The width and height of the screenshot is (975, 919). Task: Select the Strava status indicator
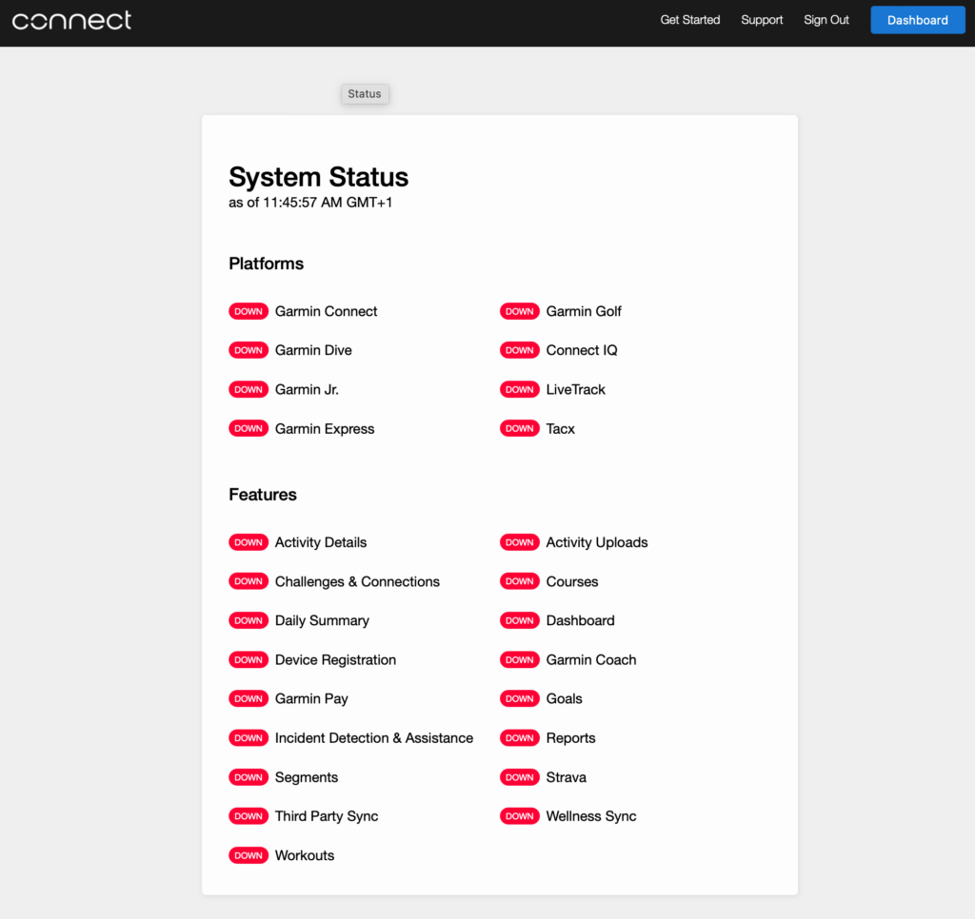[x=520, y=776]
